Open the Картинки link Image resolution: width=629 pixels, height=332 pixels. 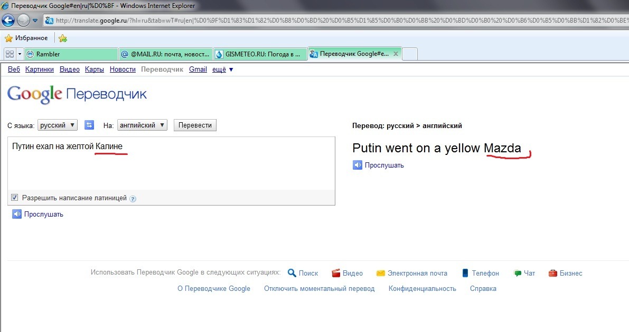(39, 69)
